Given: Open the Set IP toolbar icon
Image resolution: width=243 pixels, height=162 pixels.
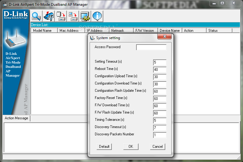Looking at the screenshot, I should click(49, 16).
